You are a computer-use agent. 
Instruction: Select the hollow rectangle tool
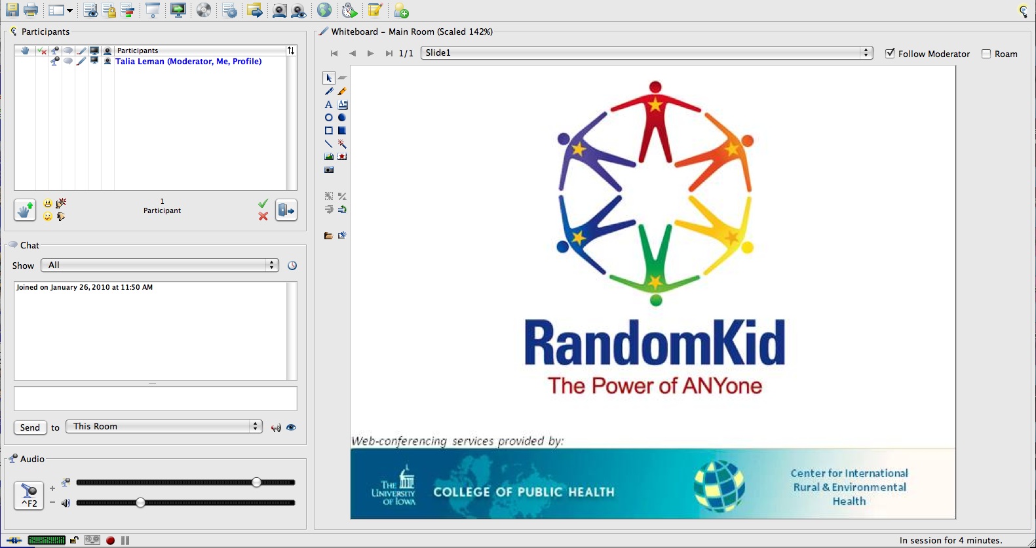pyautogui.click(x=329, y=130)
